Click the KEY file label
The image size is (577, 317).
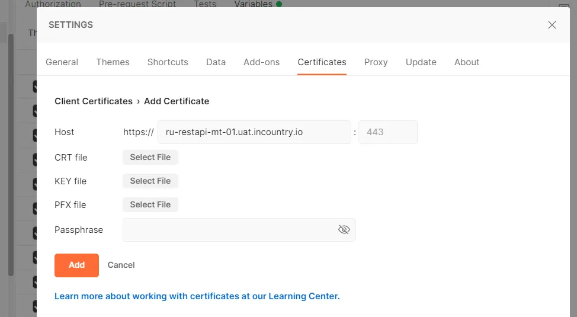[70, 181]
